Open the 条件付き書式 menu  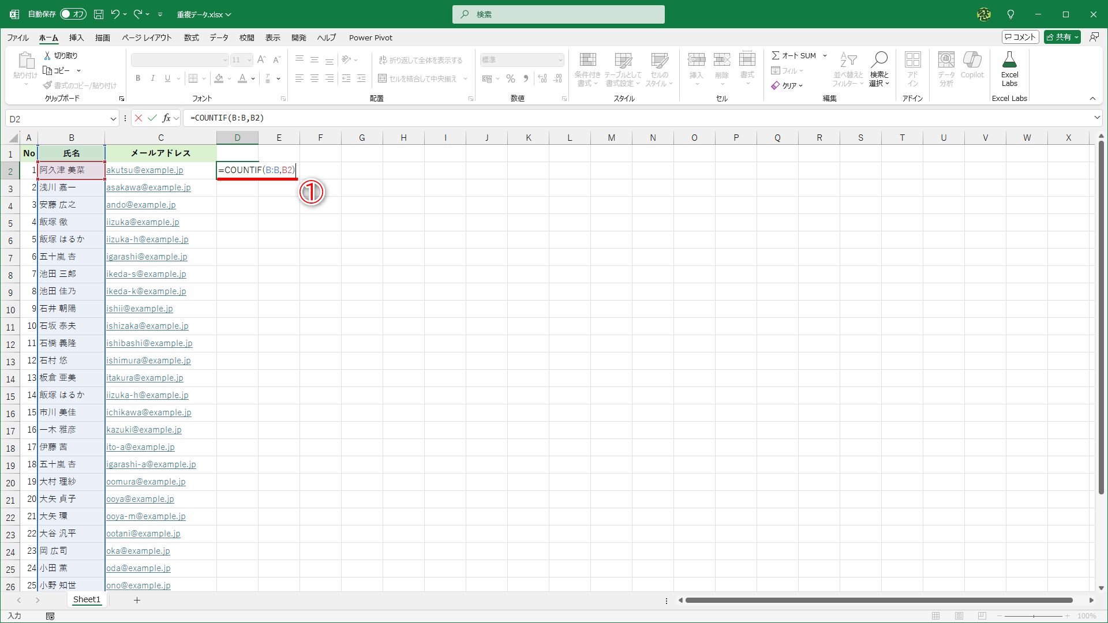[587, 69]
